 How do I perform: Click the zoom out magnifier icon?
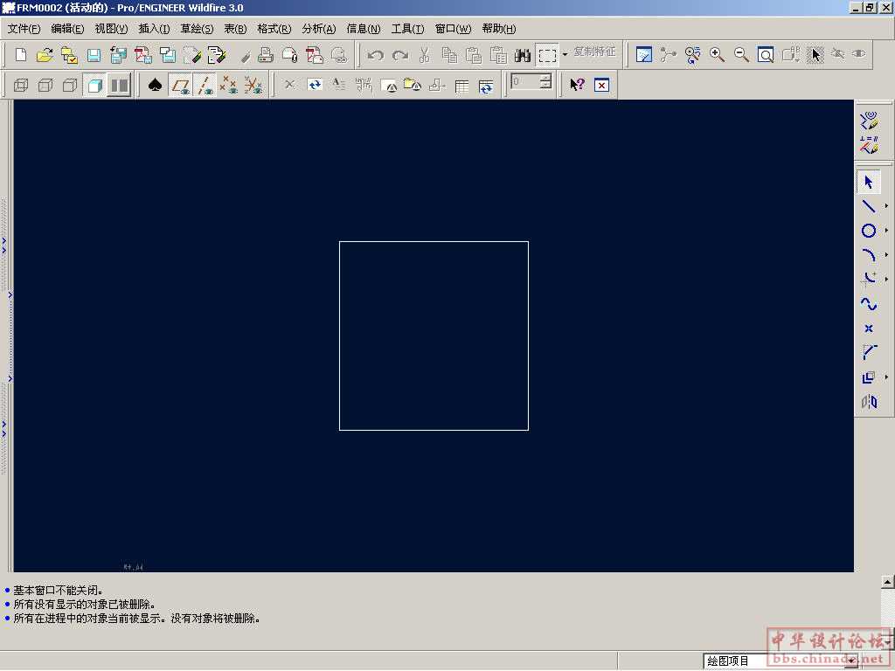point(741,55)
